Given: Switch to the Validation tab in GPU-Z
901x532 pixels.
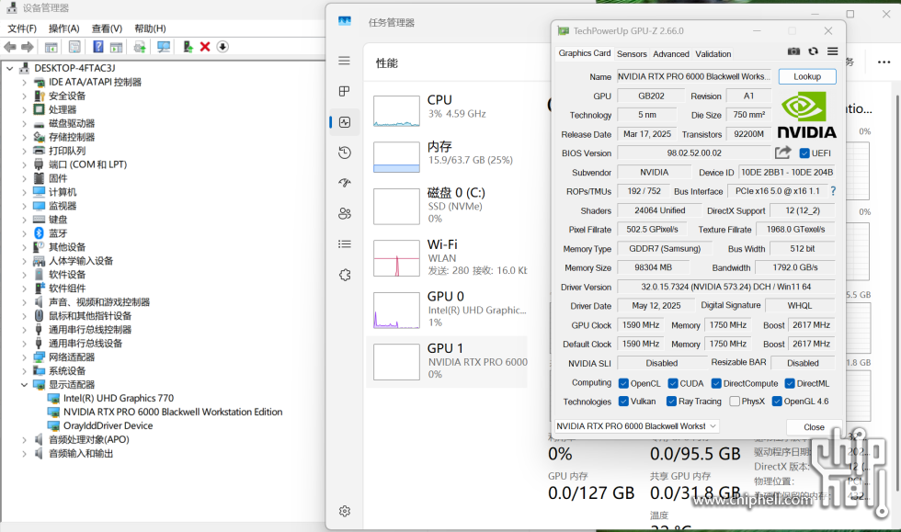Looking at the screenshot, I should pos(713,54).
